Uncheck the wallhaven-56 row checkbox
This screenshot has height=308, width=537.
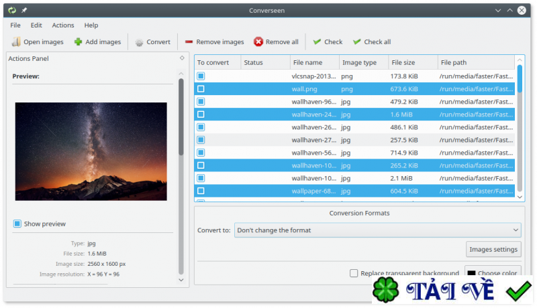click(201, 153)
